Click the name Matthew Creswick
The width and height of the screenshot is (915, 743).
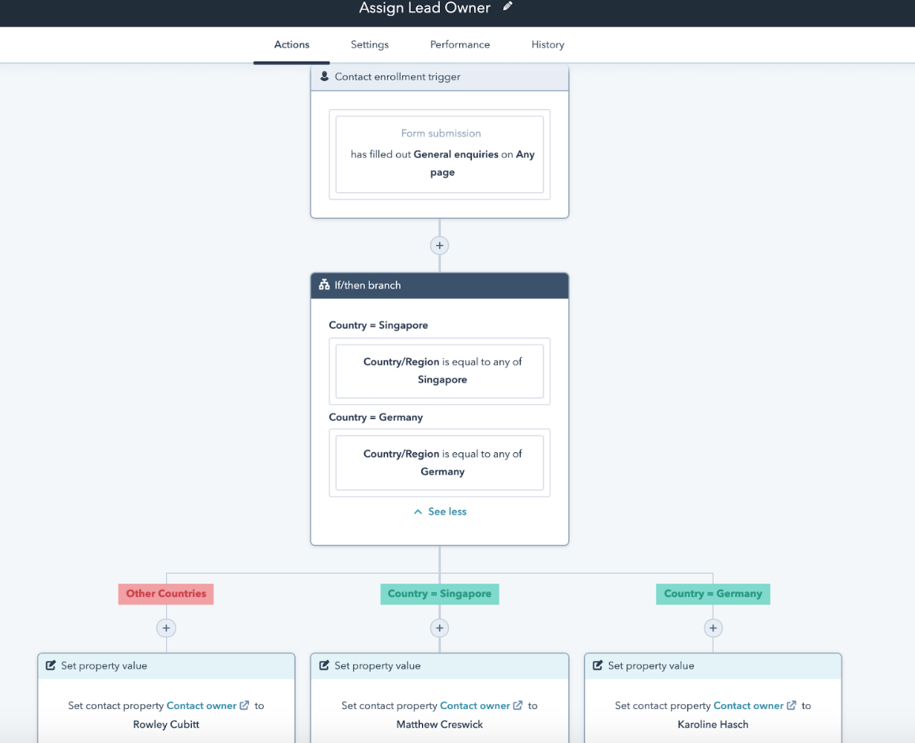439,724
